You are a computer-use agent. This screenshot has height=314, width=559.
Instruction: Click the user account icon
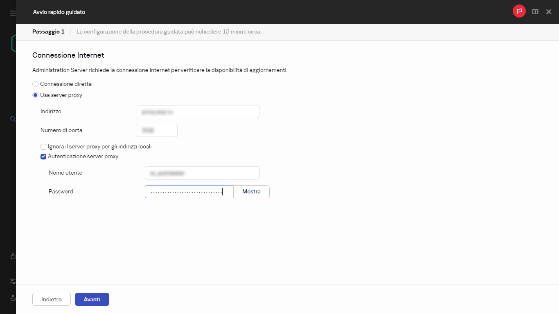[x=13, y=297]
